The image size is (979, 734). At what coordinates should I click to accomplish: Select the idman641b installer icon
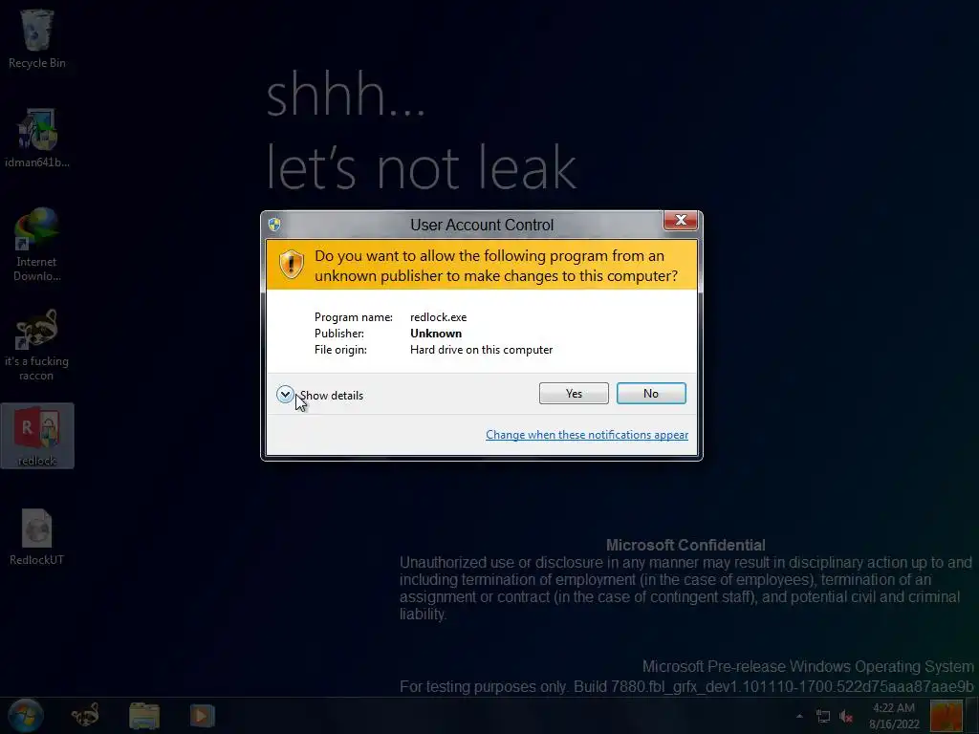37,138
